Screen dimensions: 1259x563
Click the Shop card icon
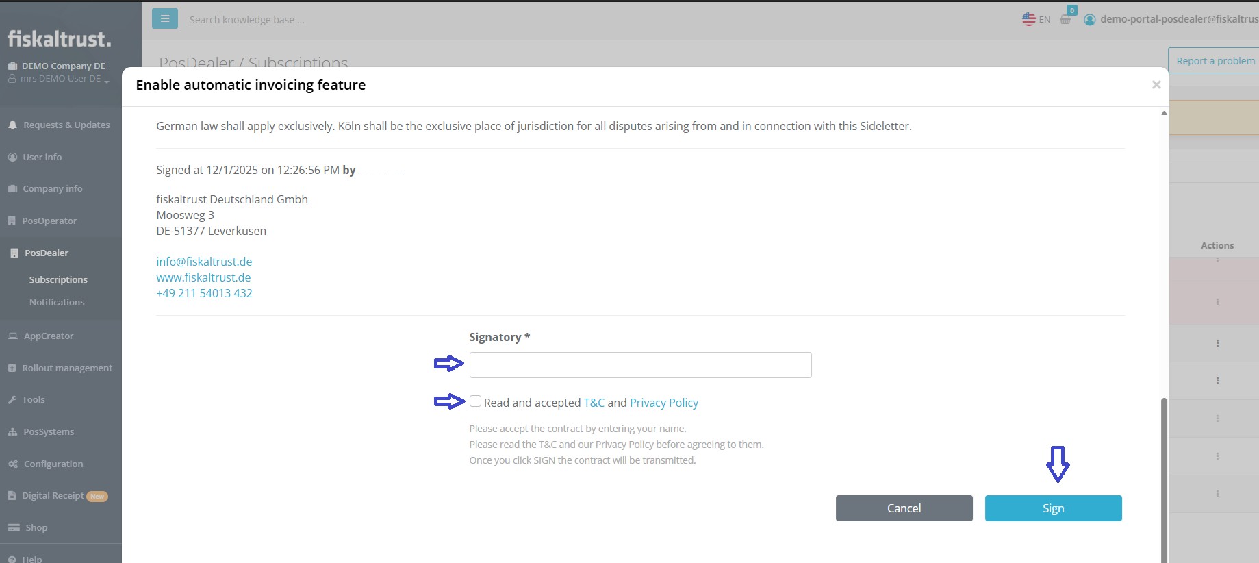pyautogui.click(x=14, y=528)
